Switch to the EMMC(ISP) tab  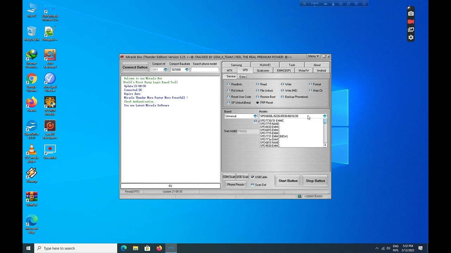(x=284, y=70)
